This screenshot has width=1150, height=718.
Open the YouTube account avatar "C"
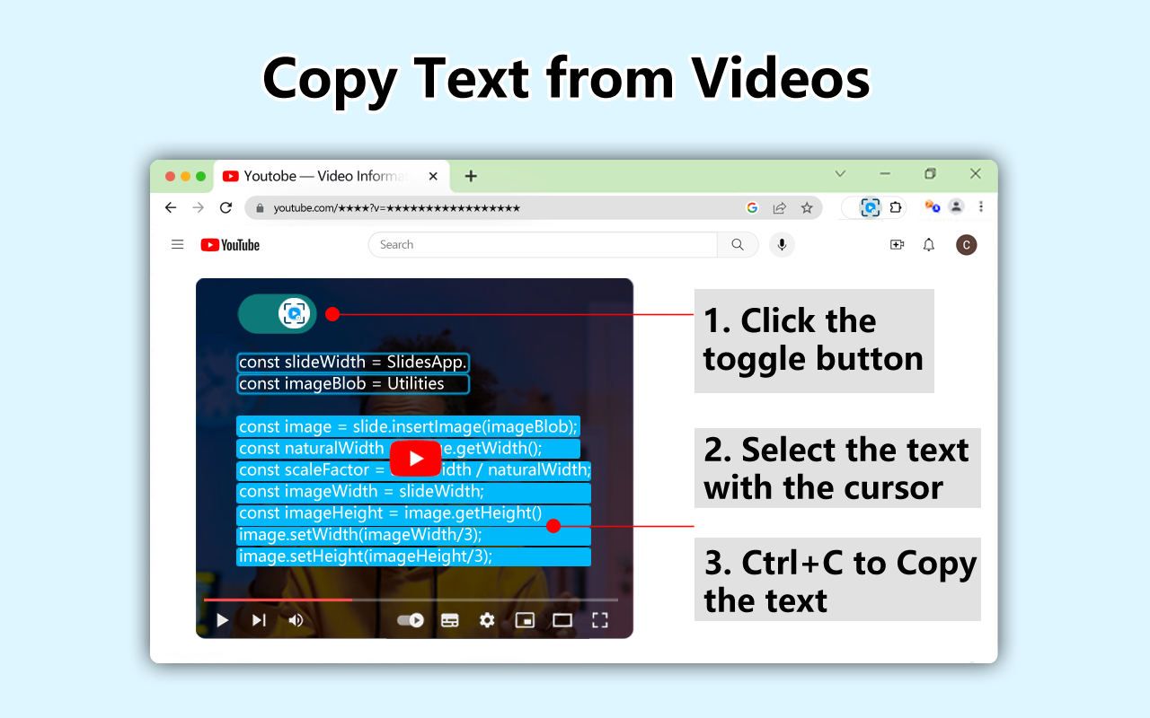pos(966,245)
